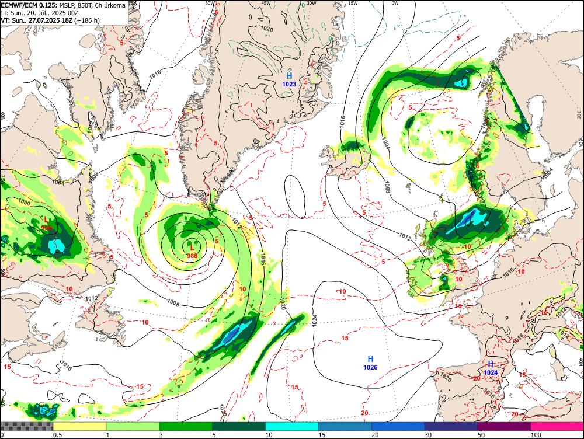The width and height of the screenshot is (584, 439).
Task: Click the 'VT: Sun.. 27.07.2025 18Z (+186 h)' line
Action: tap(50, 20)
